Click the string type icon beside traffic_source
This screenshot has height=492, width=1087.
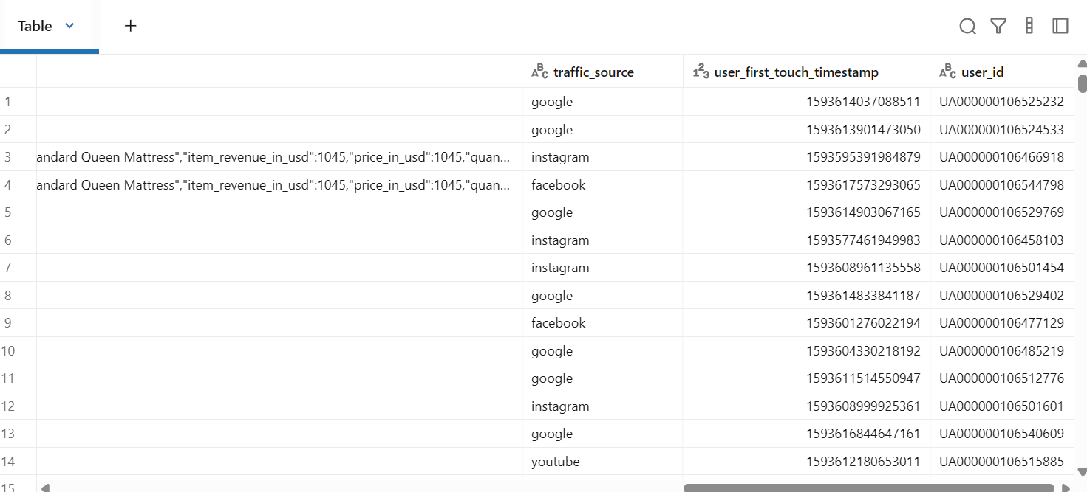point(539,72)
